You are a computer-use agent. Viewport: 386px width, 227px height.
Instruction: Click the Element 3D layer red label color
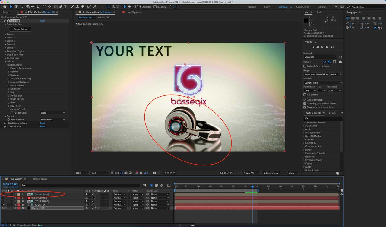pyautogui.click(x=19, y=208)
